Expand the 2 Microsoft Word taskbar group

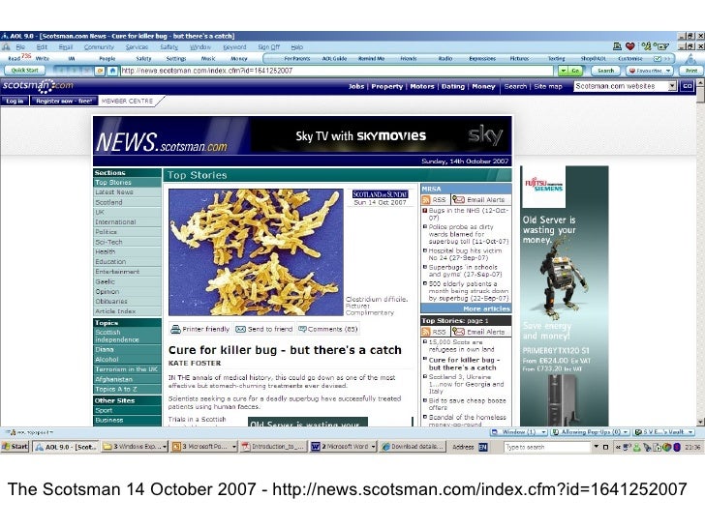(x=344, y=447)
